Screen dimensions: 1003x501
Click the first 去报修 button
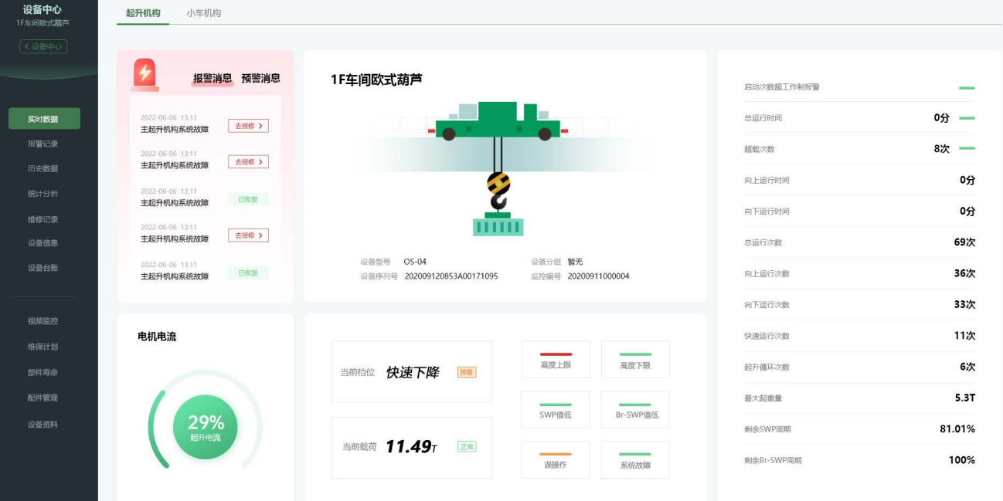point(247,125)
